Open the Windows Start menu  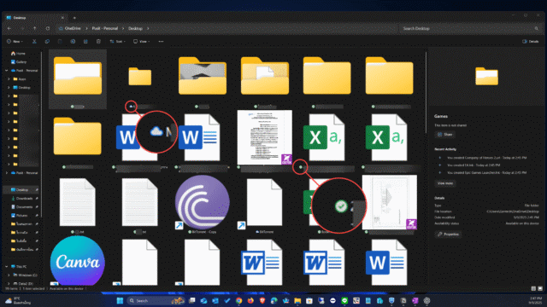point(120,301)
